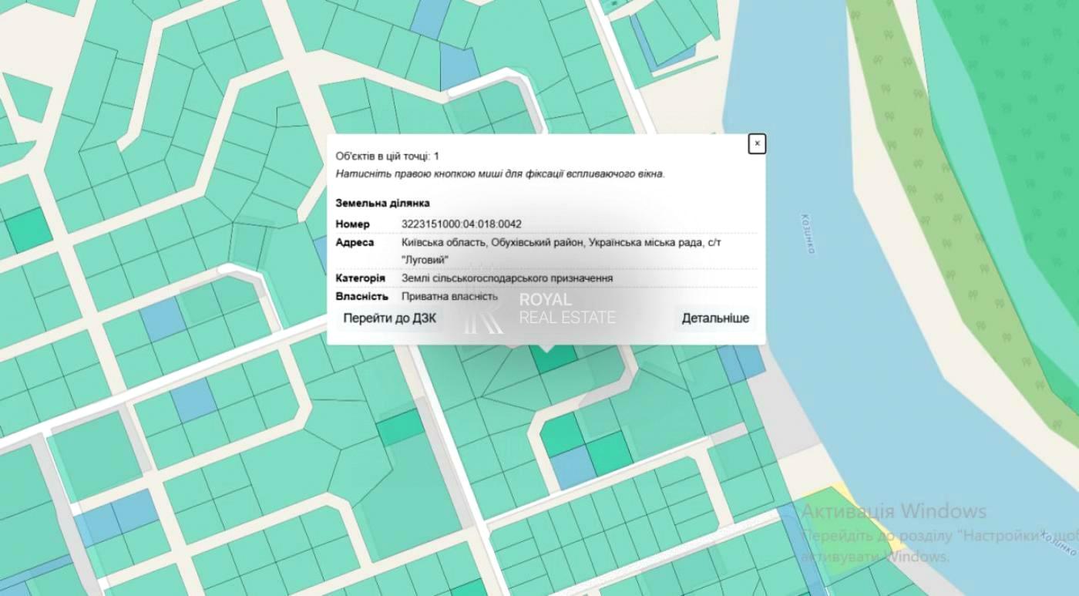This screenshot has width=1079, height=596.
Task: Click the 'Об'єктів в цій точці: 1' text
Action: tap(387, 157)
